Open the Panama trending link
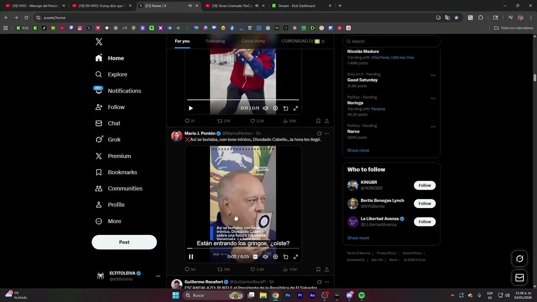 [x=378, y=109]
